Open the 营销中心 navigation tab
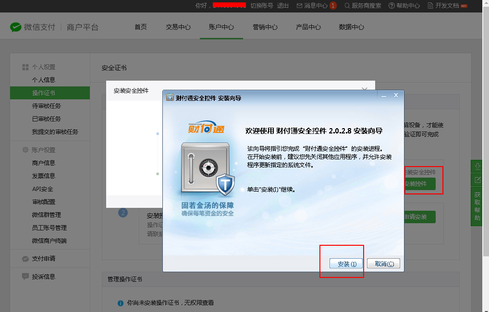The width and height of the screenshot is (489, 312). click(265, 27)
